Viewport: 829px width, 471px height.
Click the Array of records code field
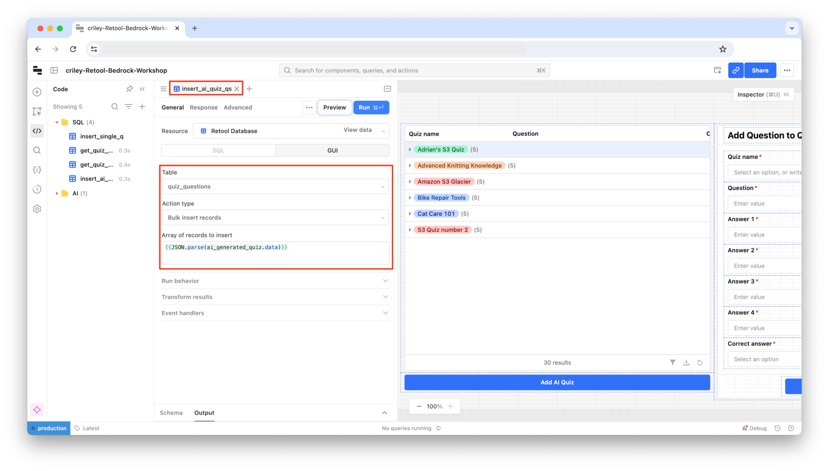pos(275,253)
